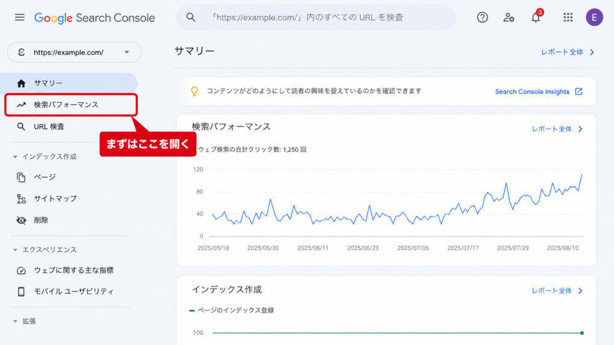The height and width of the screenshot is (345, 614).
Task: Open the Google apps grid
Action: (x=568, y=18)
